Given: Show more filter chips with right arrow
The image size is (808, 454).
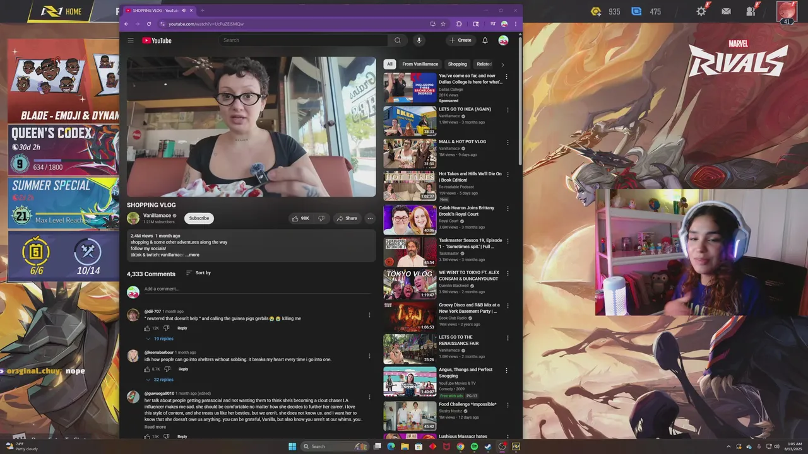Looking at the screenshot, I should (x=502, y=64).
